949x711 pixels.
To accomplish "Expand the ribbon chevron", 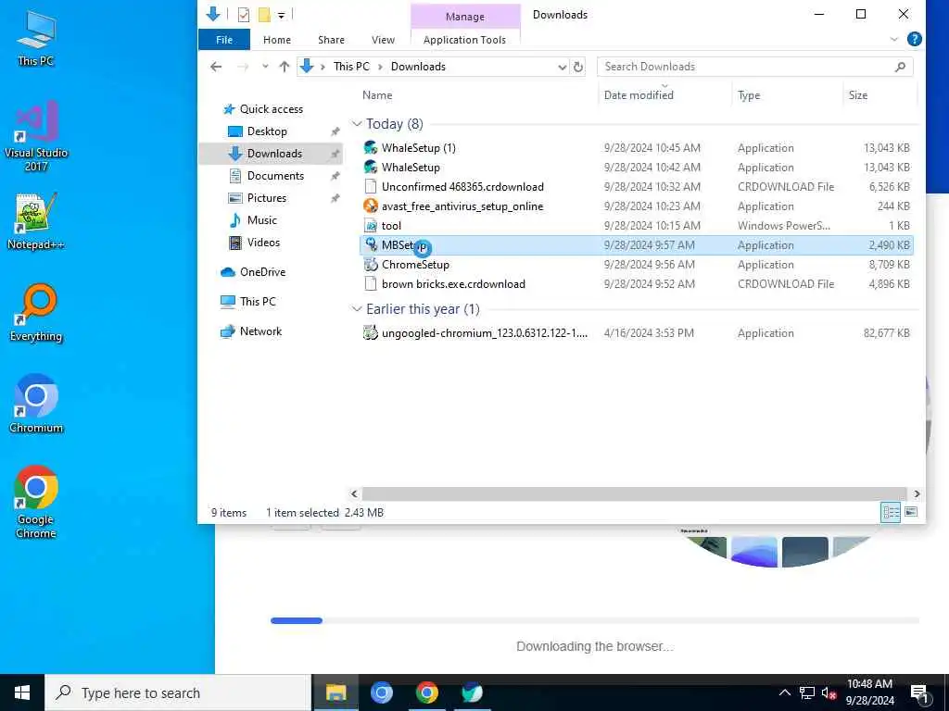I will tap(894, 39).
